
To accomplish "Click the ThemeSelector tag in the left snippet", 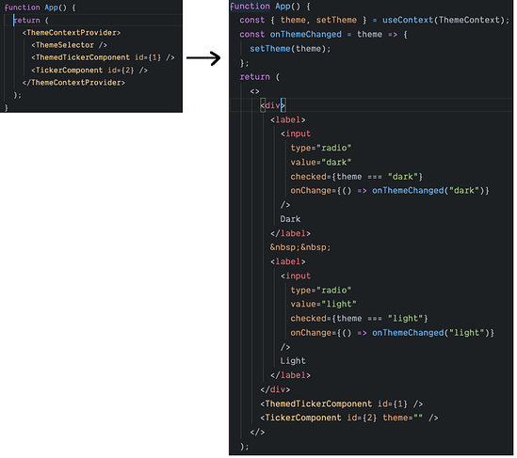I will [69, 45].
